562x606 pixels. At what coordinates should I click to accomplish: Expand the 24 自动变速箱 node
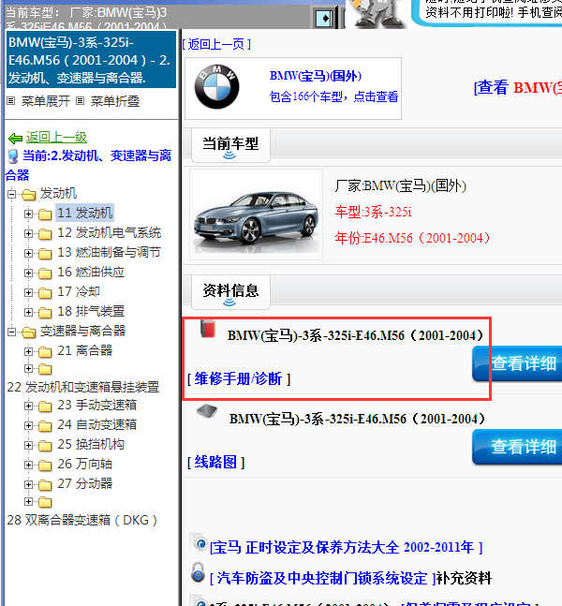[28, 425]
